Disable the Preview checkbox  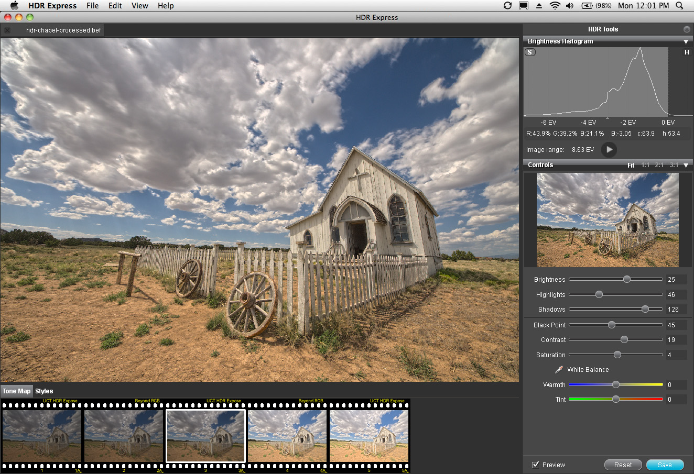pos(535,465)
